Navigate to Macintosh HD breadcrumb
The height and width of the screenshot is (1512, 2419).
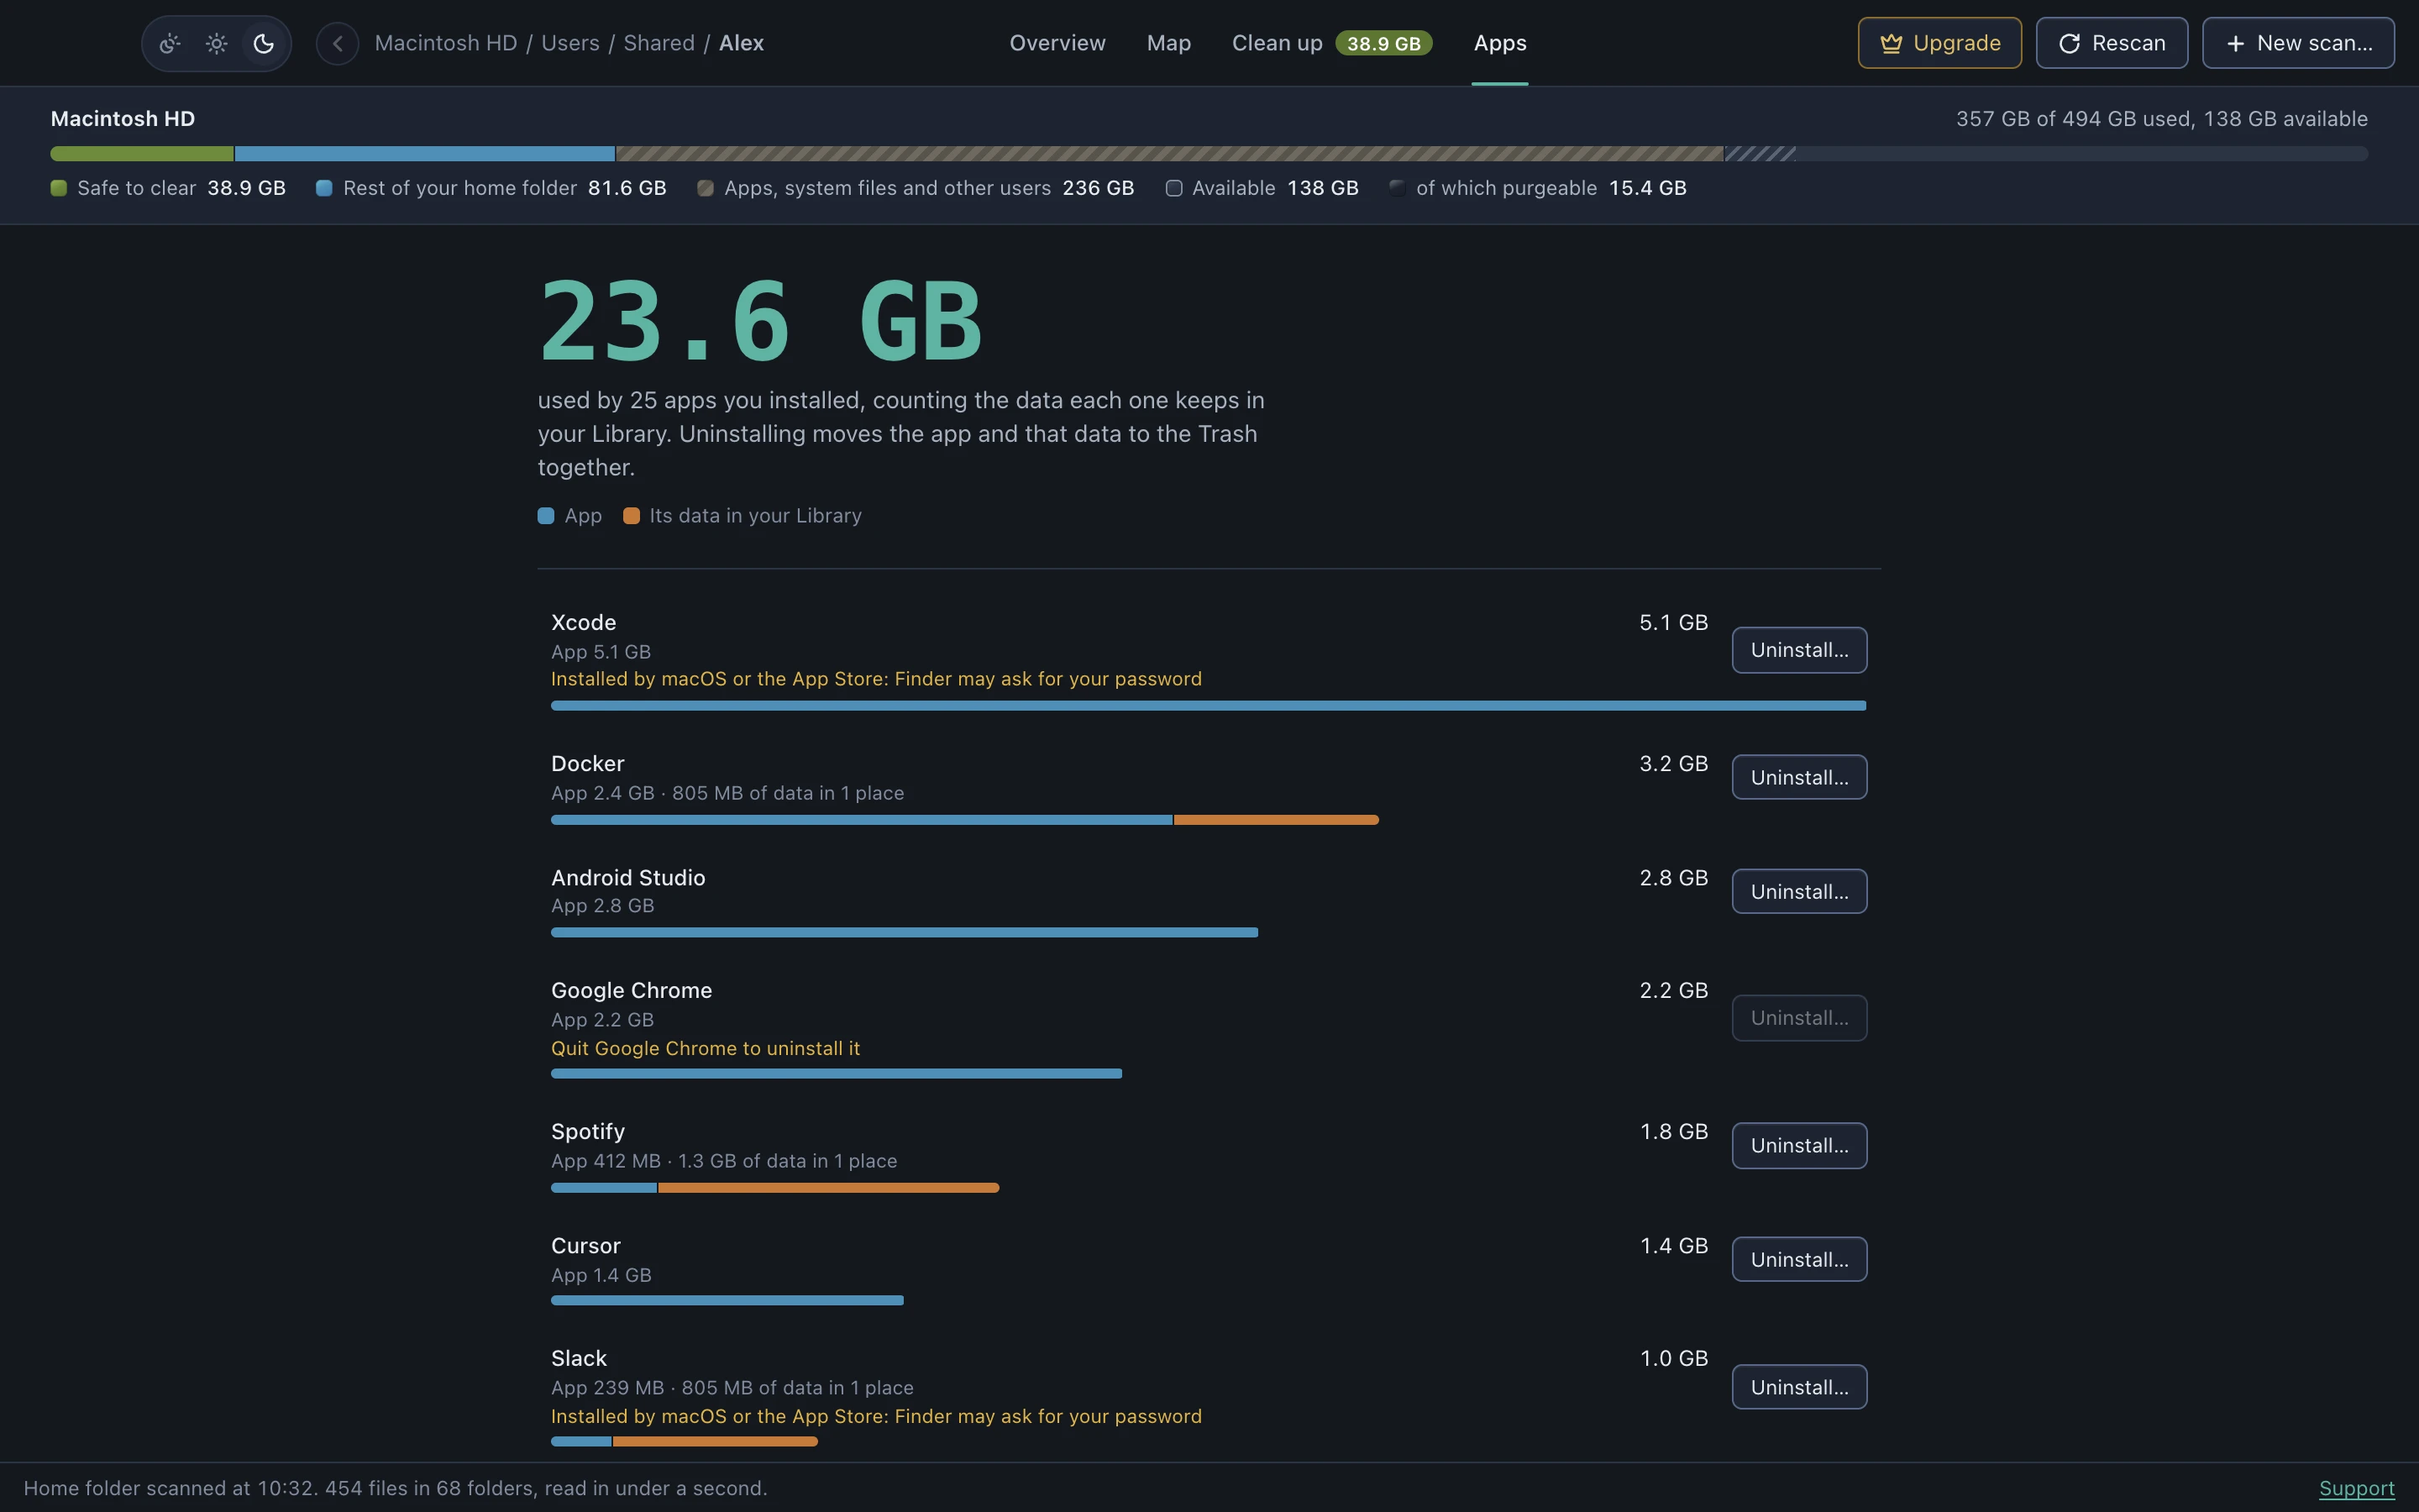click(x=446, y=43)
